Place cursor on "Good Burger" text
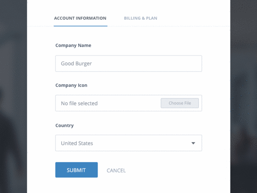Viewport: 257px width, 193px height. click(x=76, y=64)
